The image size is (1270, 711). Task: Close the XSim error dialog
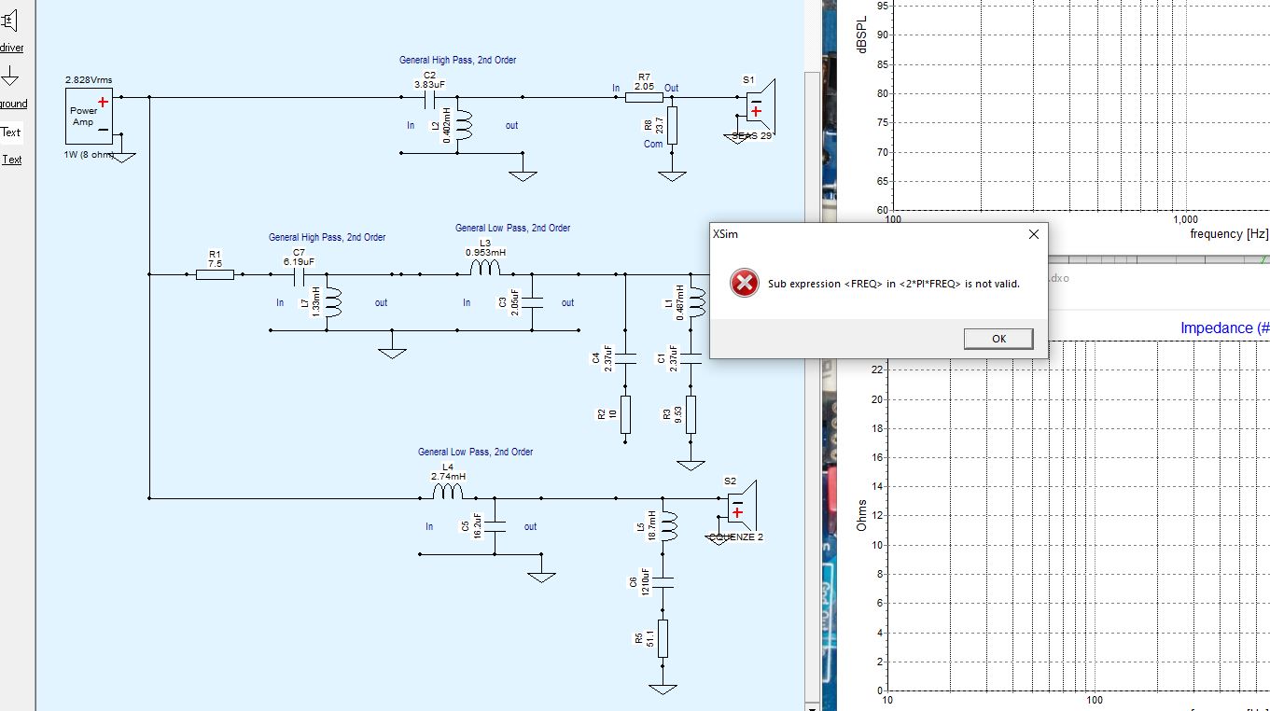point(1033,234)
